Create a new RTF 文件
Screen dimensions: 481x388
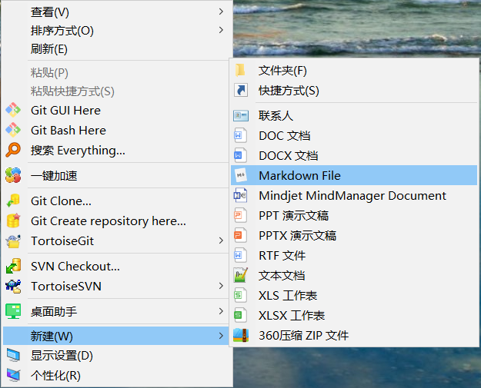(354, 255)
